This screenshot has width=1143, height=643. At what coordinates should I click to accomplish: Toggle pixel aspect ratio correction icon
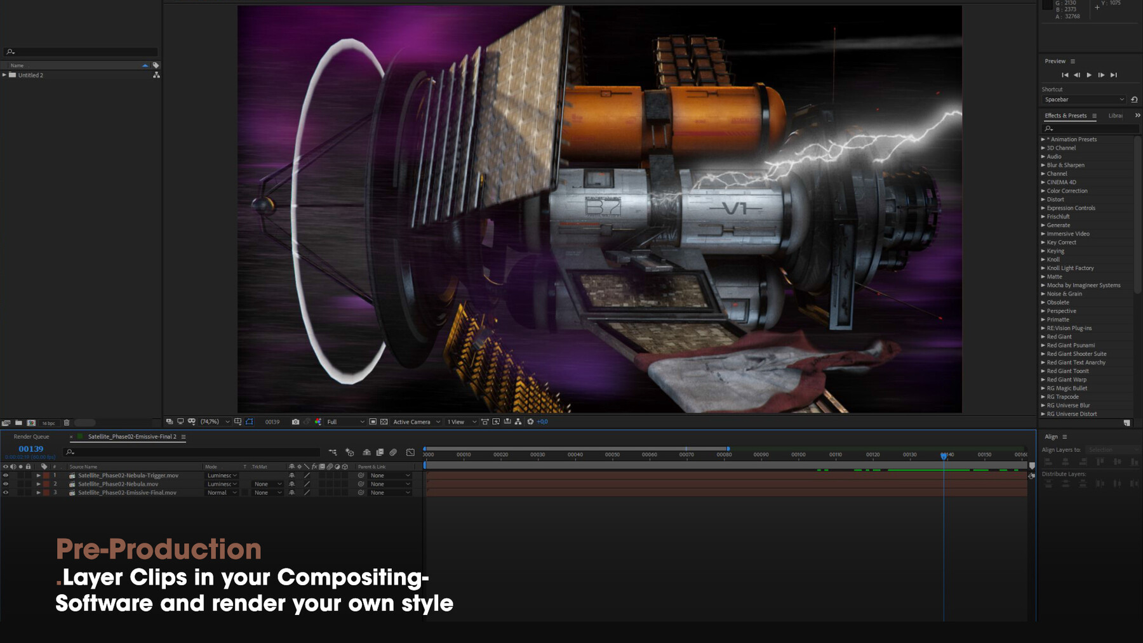click(485, 421)
